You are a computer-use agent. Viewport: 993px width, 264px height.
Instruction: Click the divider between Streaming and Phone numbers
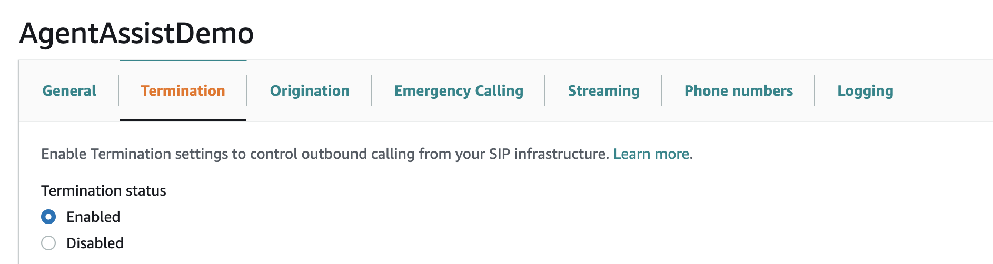(662, 90)
